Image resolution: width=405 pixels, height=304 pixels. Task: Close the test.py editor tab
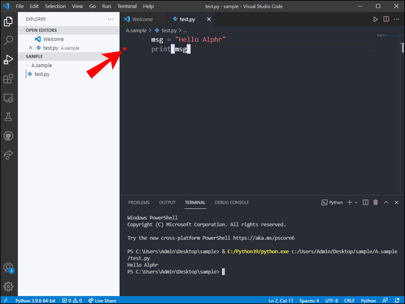click(208, 19)
